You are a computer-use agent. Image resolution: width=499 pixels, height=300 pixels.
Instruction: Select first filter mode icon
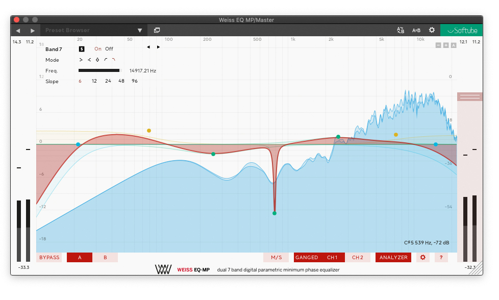pyautogui.click(x=81, y=60)
